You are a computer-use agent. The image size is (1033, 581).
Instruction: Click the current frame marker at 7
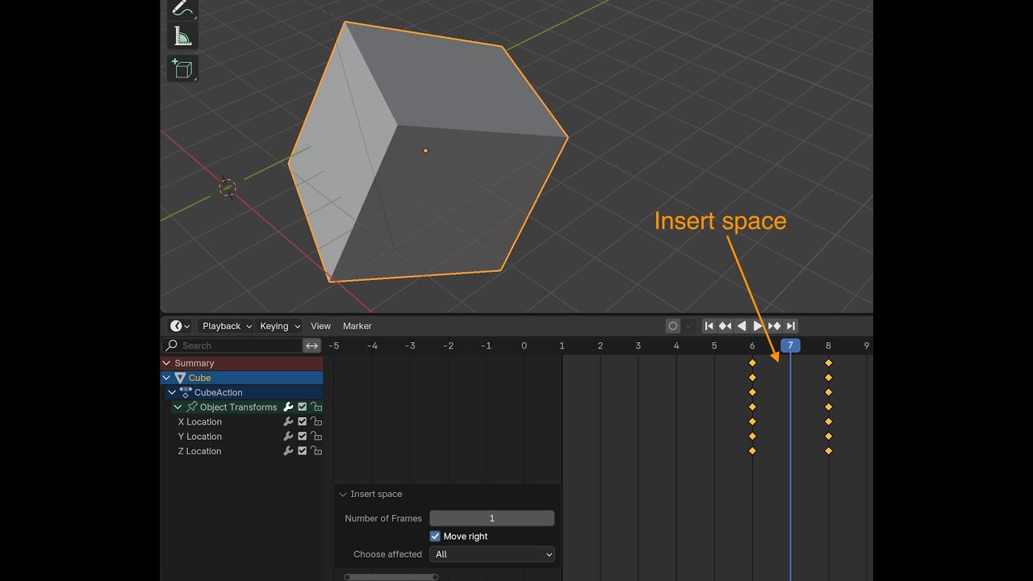coord(790,345)
